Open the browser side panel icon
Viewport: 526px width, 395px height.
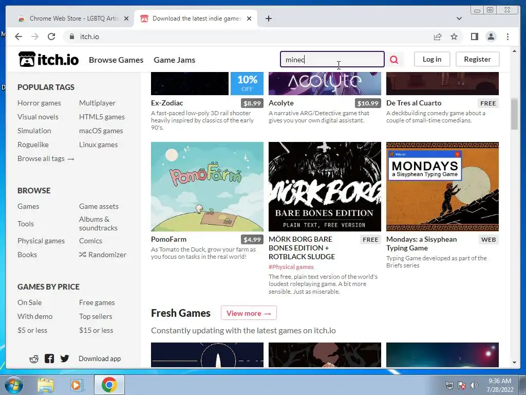(x=474, y=37)
